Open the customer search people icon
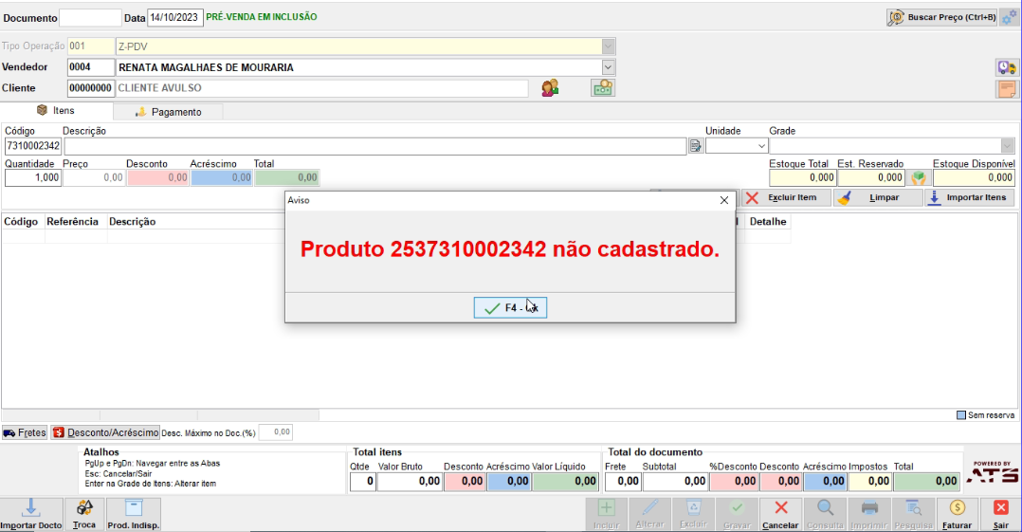 point(550,88)
